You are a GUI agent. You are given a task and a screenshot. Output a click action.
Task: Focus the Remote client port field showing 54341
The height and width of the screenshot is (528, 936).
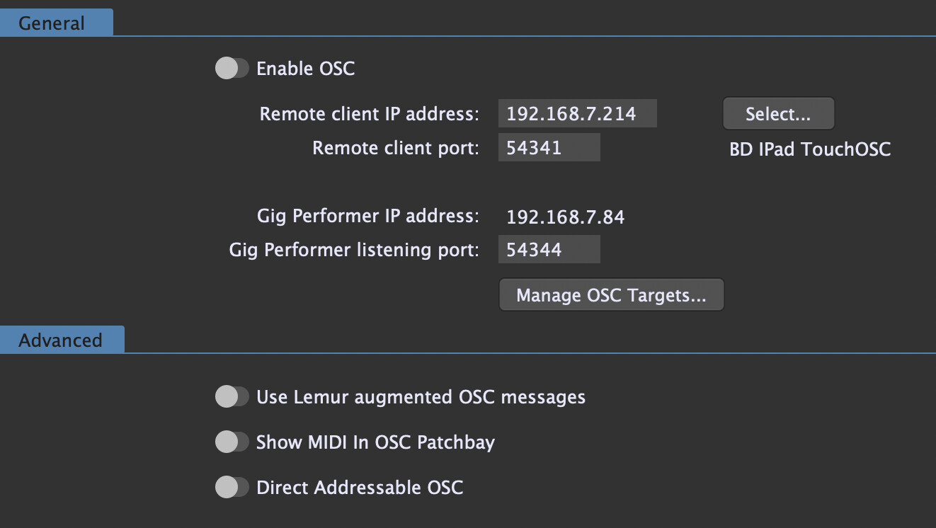point(549,147)
